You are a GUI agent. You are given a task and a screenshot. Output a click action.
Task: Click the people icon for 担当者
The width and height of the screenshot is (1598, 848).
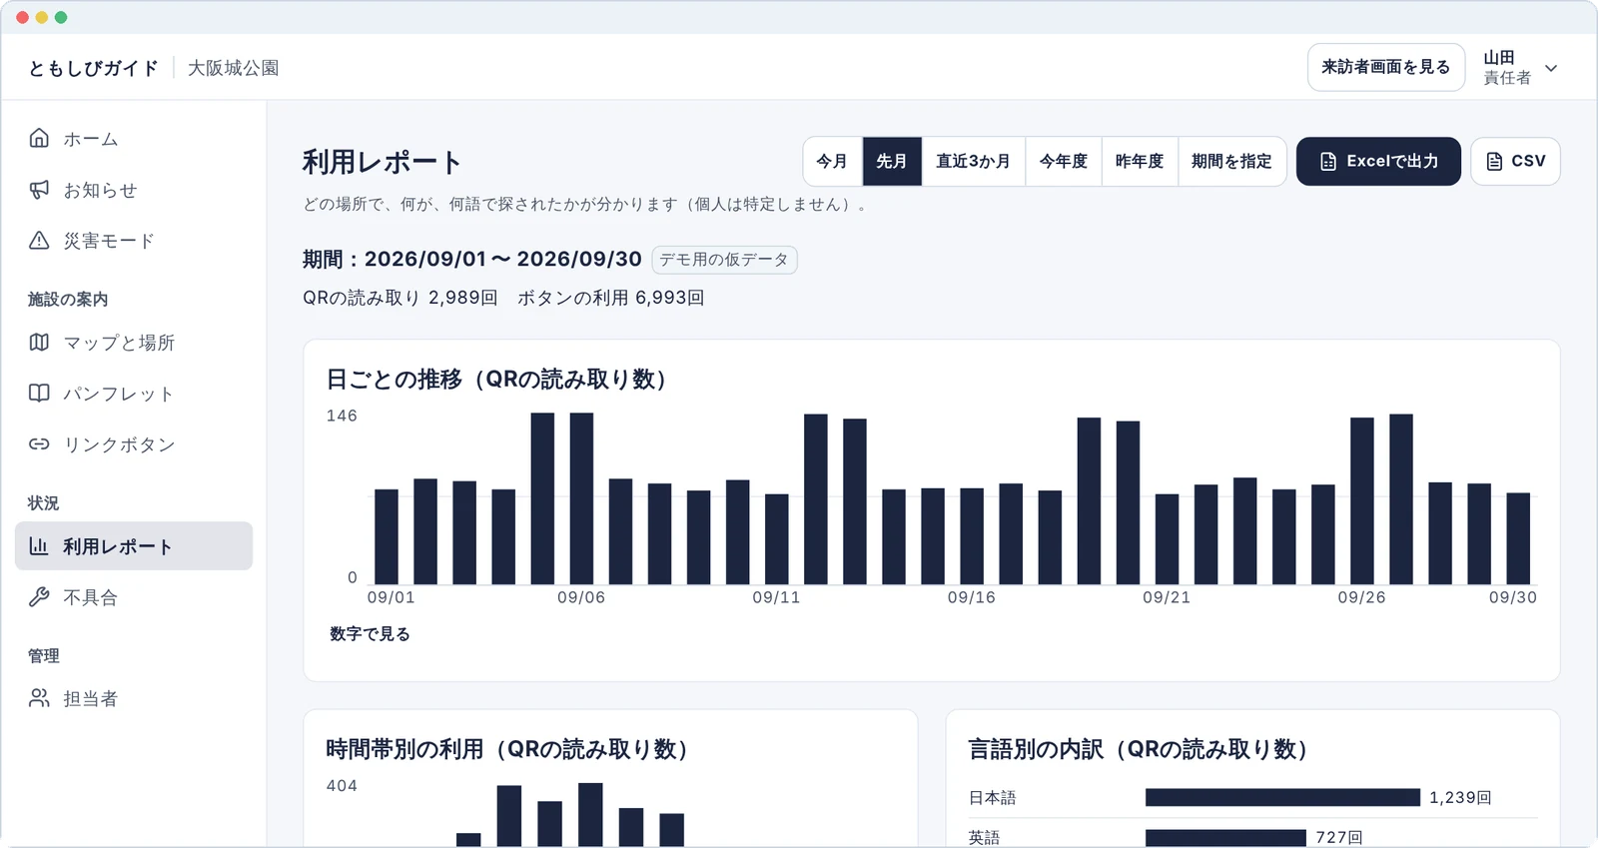click(x=39, y=698)
